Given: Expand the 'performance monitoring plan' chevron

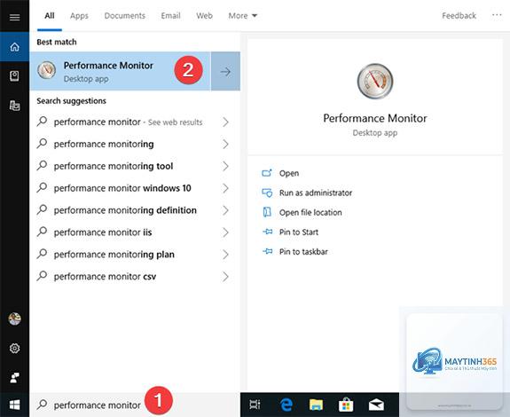Looking at the screenshot, I should coord(225,255).
